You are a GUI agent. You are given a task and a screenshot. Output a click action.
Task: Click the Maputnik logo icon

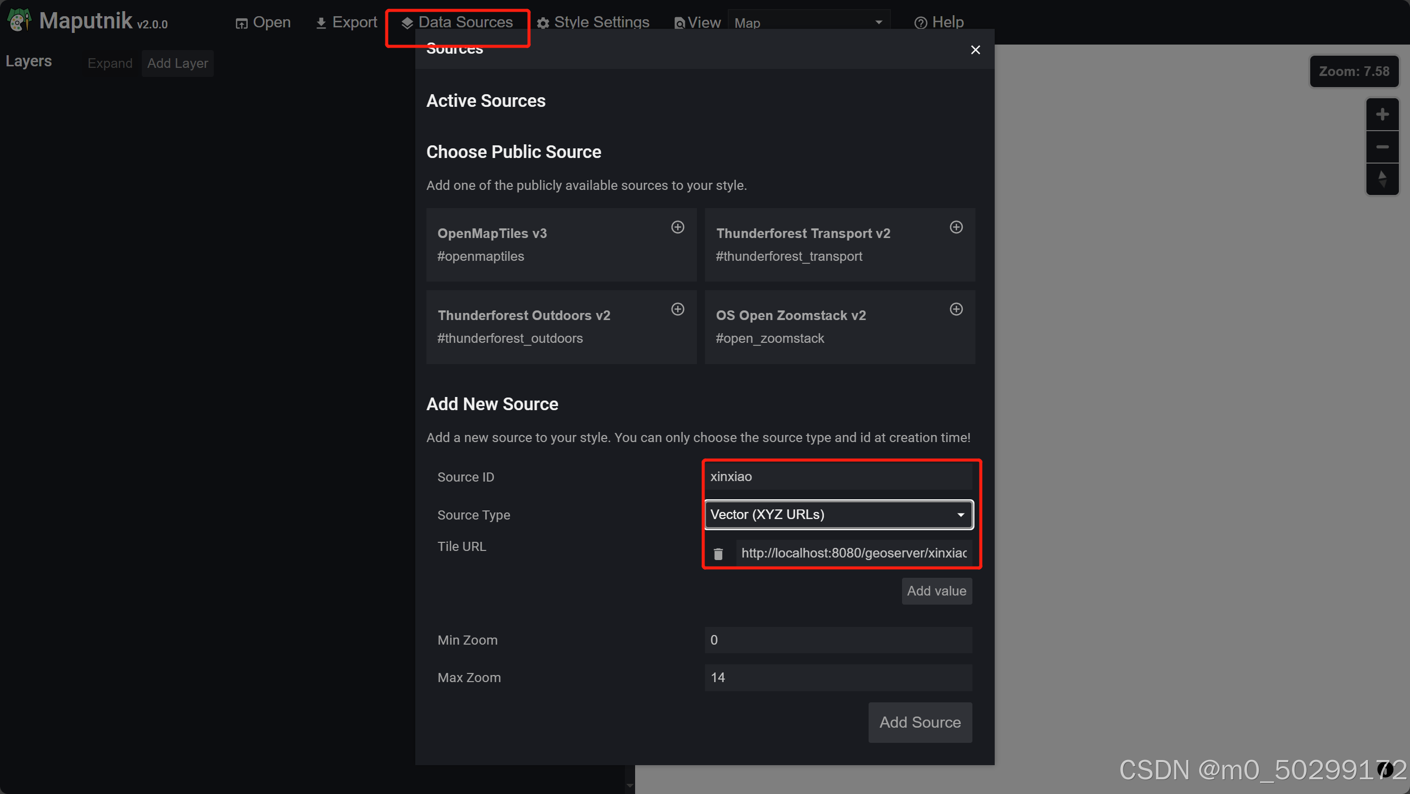19,21
